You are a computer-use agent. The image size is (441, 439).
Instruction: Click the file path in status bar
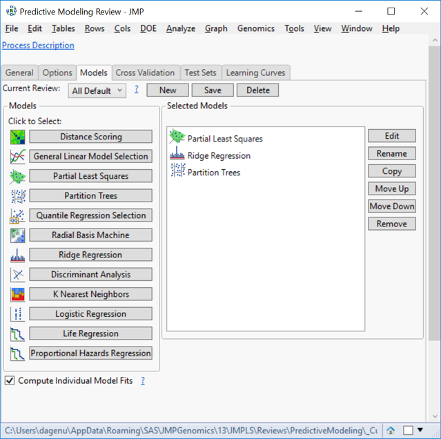[x=191, y=430]
